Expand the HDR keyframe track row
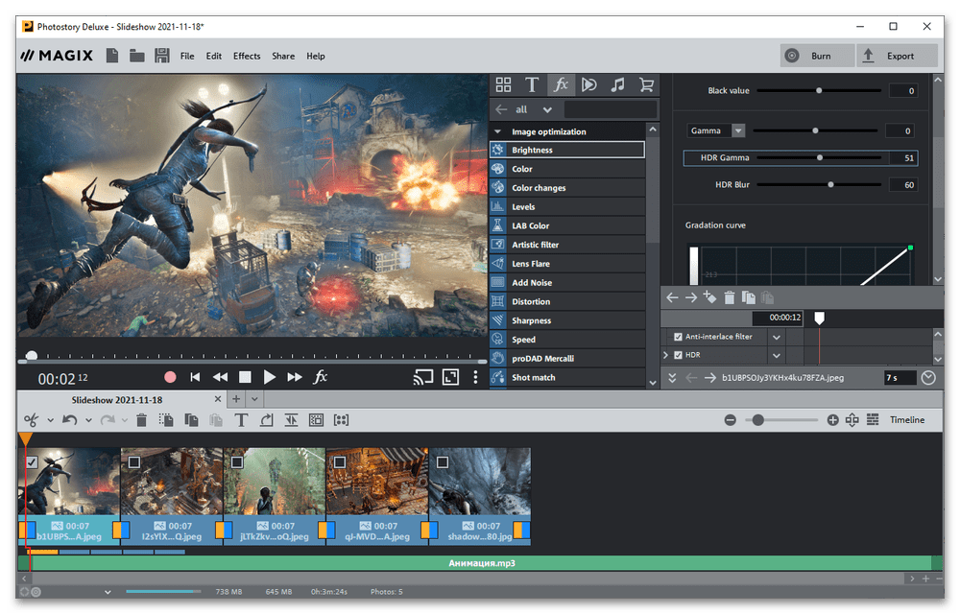Viewport: 960px width, 614px height. click(666, 355)
